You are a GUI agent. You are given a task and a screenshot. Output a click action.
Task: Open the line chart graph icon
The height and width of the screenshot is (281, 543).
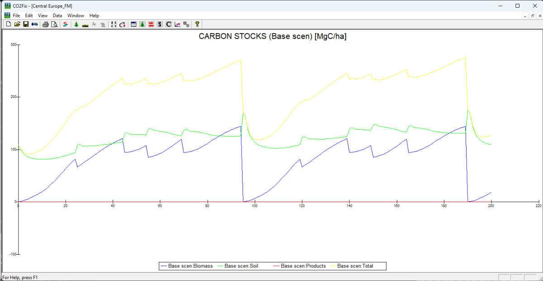(177, 24)
